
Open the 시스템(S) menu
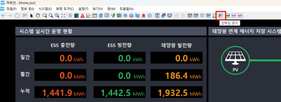45,9
